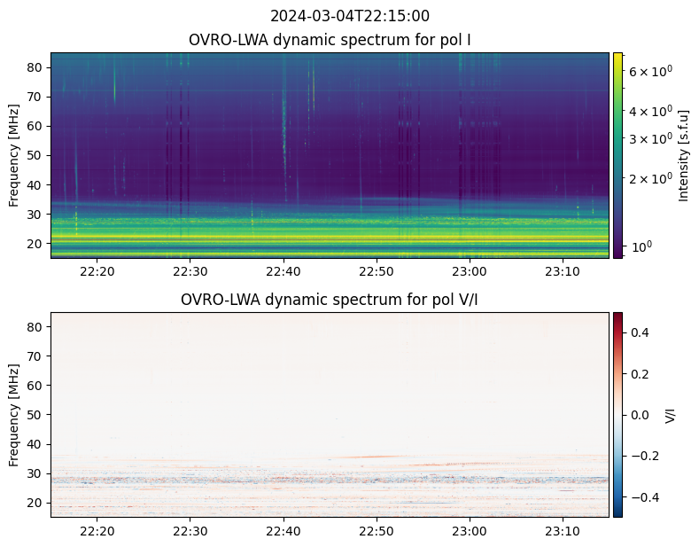Click the bright yellow band in pol I spectrum
This screenshot has width=699, height=547.
(x=330, y=238)
